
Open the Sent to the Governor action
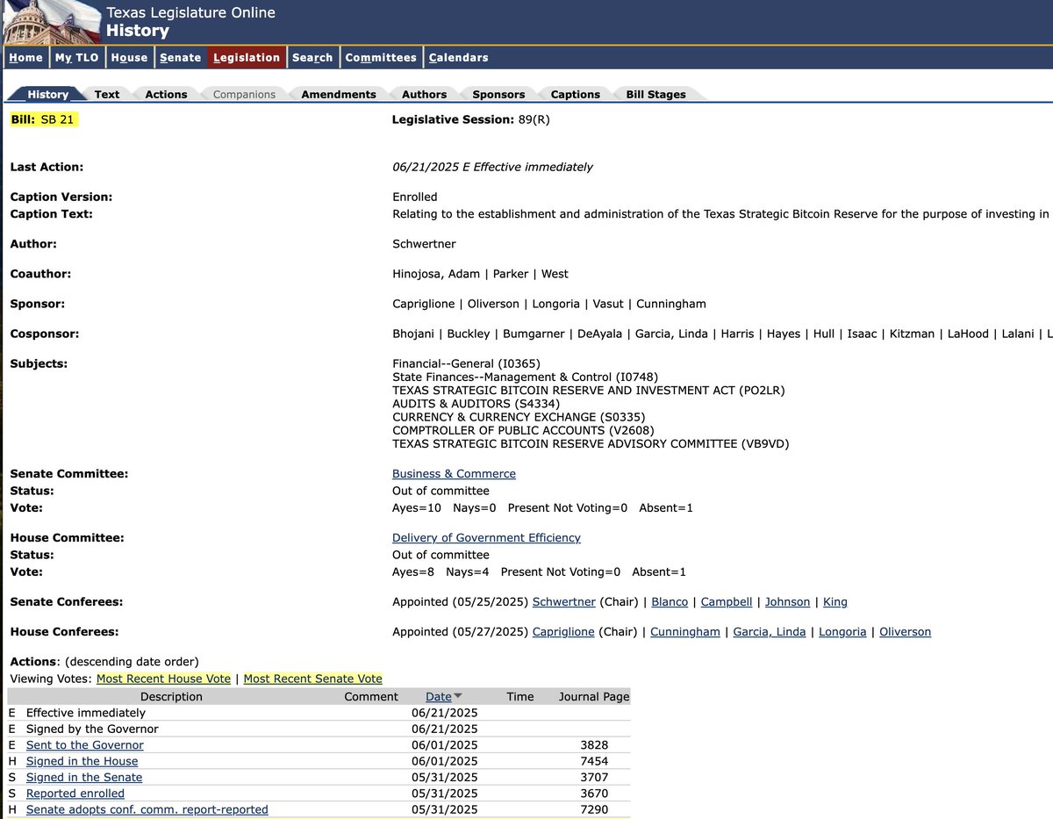[85, 745]
